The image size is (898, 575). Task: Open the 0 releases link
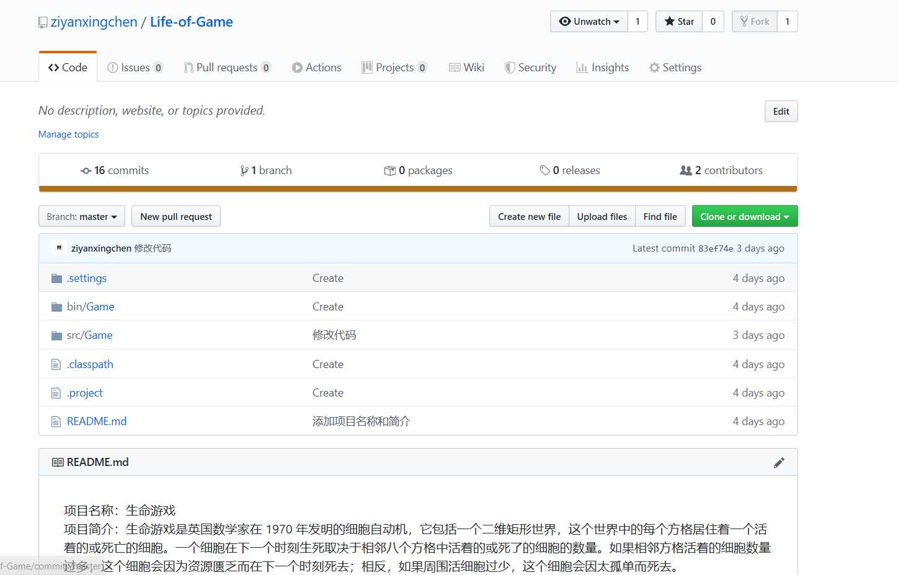point(570,170)
